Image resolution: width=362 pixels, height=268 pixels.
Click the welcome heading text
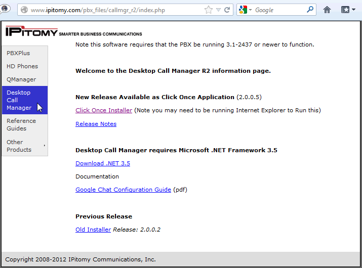[x=173, y=71]
